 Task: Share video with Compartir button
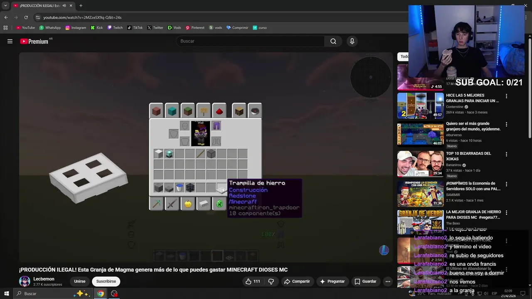coord(297,281)
